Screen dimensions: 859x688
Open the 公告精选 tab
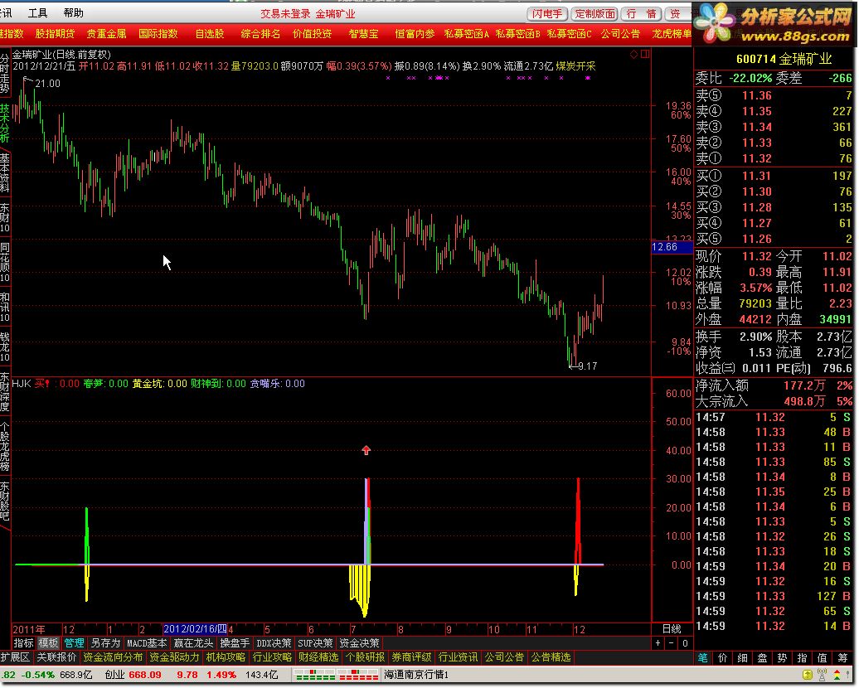(551, 657)
